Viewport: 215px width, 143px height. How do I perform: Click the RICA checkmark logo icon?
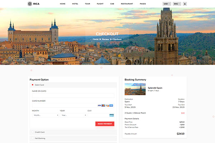[x=30, y=4]
